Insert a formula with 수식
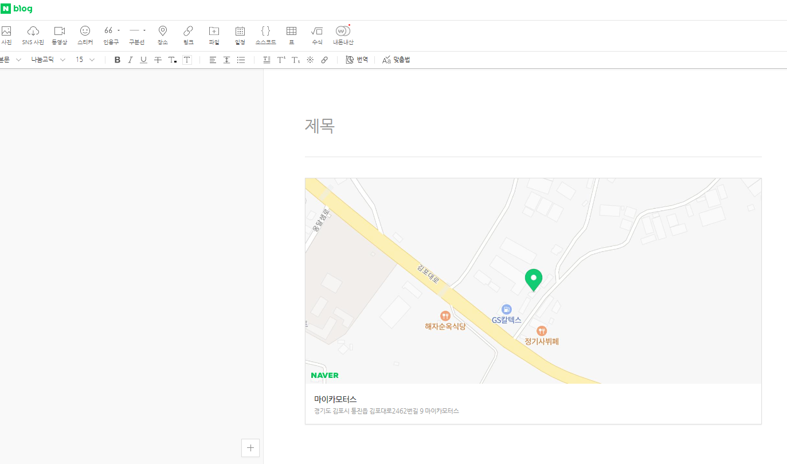787x464 pixels. pos(317,35)
